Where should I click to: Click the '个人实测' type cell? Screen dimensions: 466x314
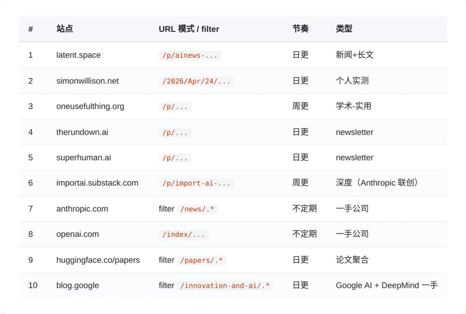point(352,81)
